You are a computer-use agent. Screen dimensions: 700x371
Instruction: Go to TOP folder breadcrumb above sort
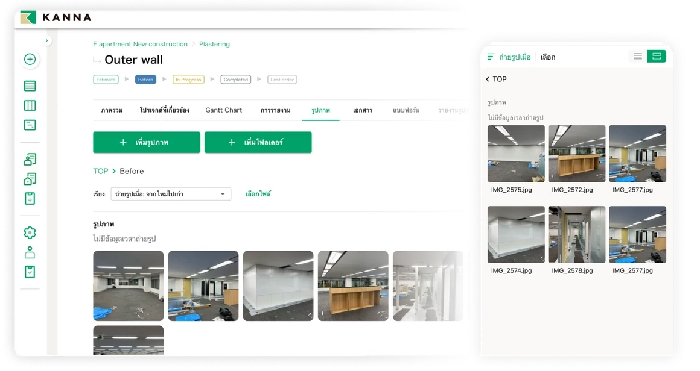(101, 171)
